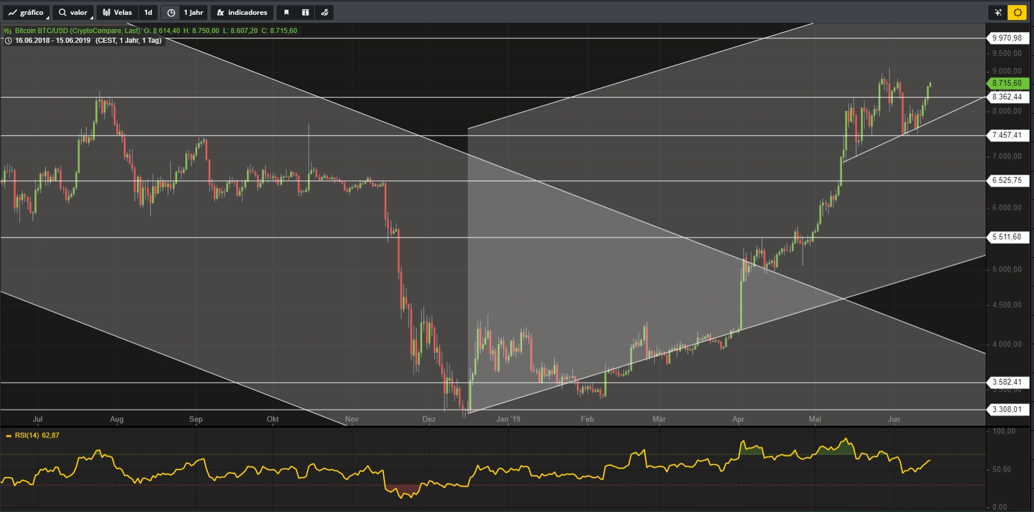The image size is (1034, 512).
Task: Click the Aug label on time axis
Action: pos(117,419)
